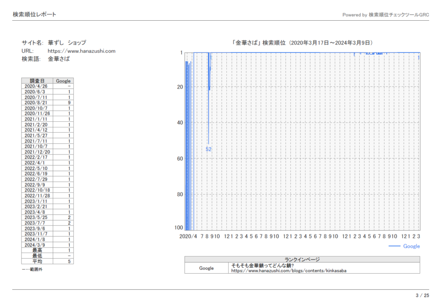Open the https://www.hanazushi.com URL at top
This screenshot has width=440, height=303.
(81, 51)
